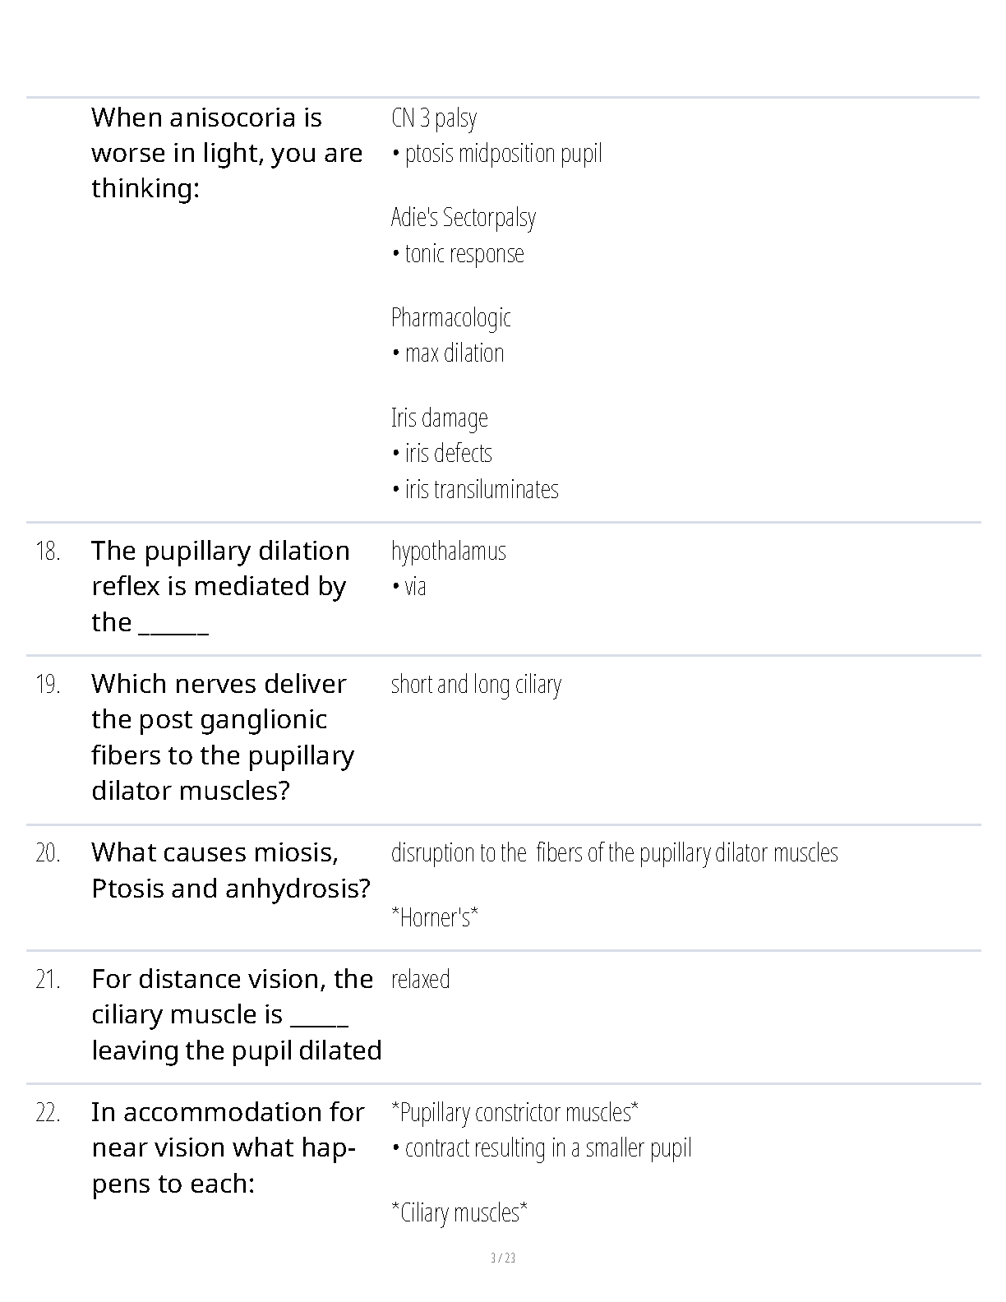1006x1302 pixels.
Task: Click the '*Horner's*' answer text
Action: pos(435,917)
